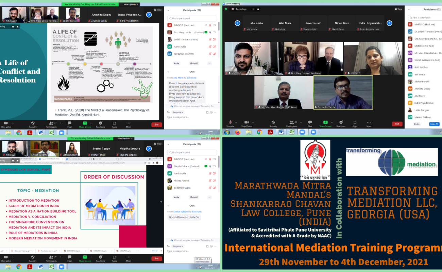Image resolution: width=442 pixels, height=272 pixels.
Task: Select Dr. sudhir Tarote's highlighted video tile
Action: (x=343, y=92)
